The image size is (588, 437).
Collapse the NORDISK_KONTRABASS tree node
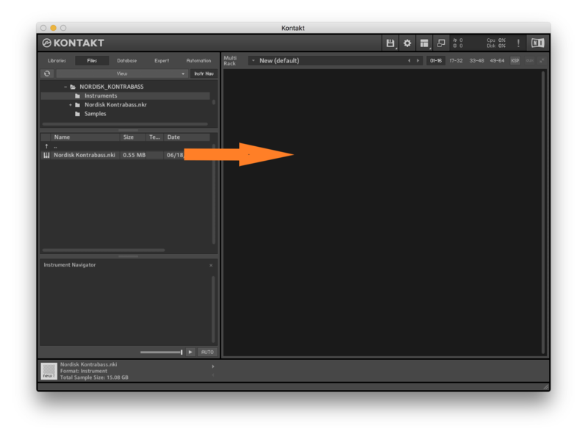click(65, 87)
